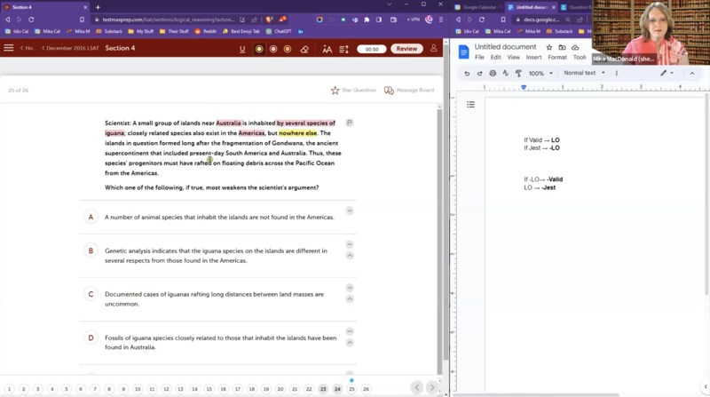Open the Message Board
The height and width of the screenshot is (397, 710).
(x=409, y=90)
